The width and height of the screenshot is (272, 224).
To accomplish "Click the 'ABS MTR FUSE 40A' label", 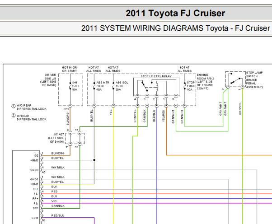I will [x=103, y=86].
